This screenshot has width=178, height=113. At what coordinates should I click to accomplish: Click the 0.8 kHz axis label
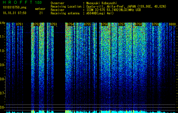[2, 79]
